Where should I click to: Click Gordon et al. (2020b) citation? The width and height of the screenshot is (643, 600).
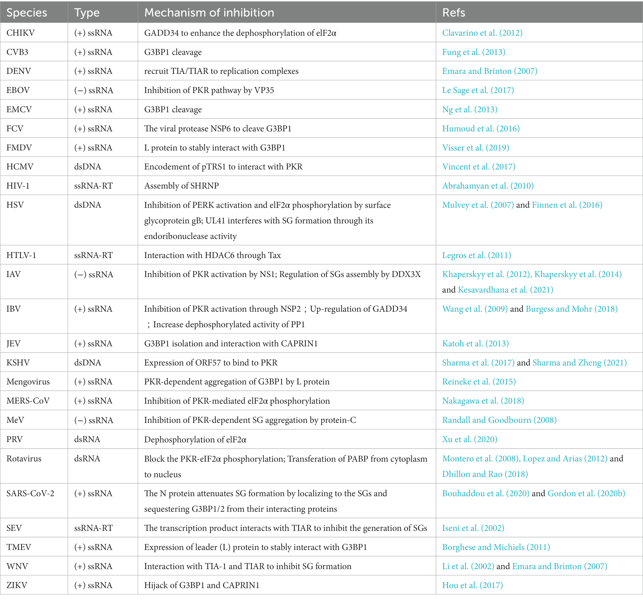tap(586, 493)
